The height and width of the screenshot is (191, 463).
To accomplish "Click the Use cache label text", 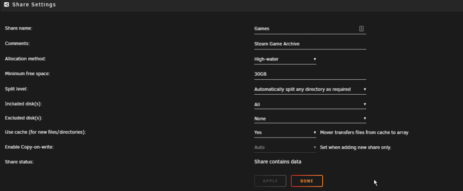I will [x=45, y=132].
